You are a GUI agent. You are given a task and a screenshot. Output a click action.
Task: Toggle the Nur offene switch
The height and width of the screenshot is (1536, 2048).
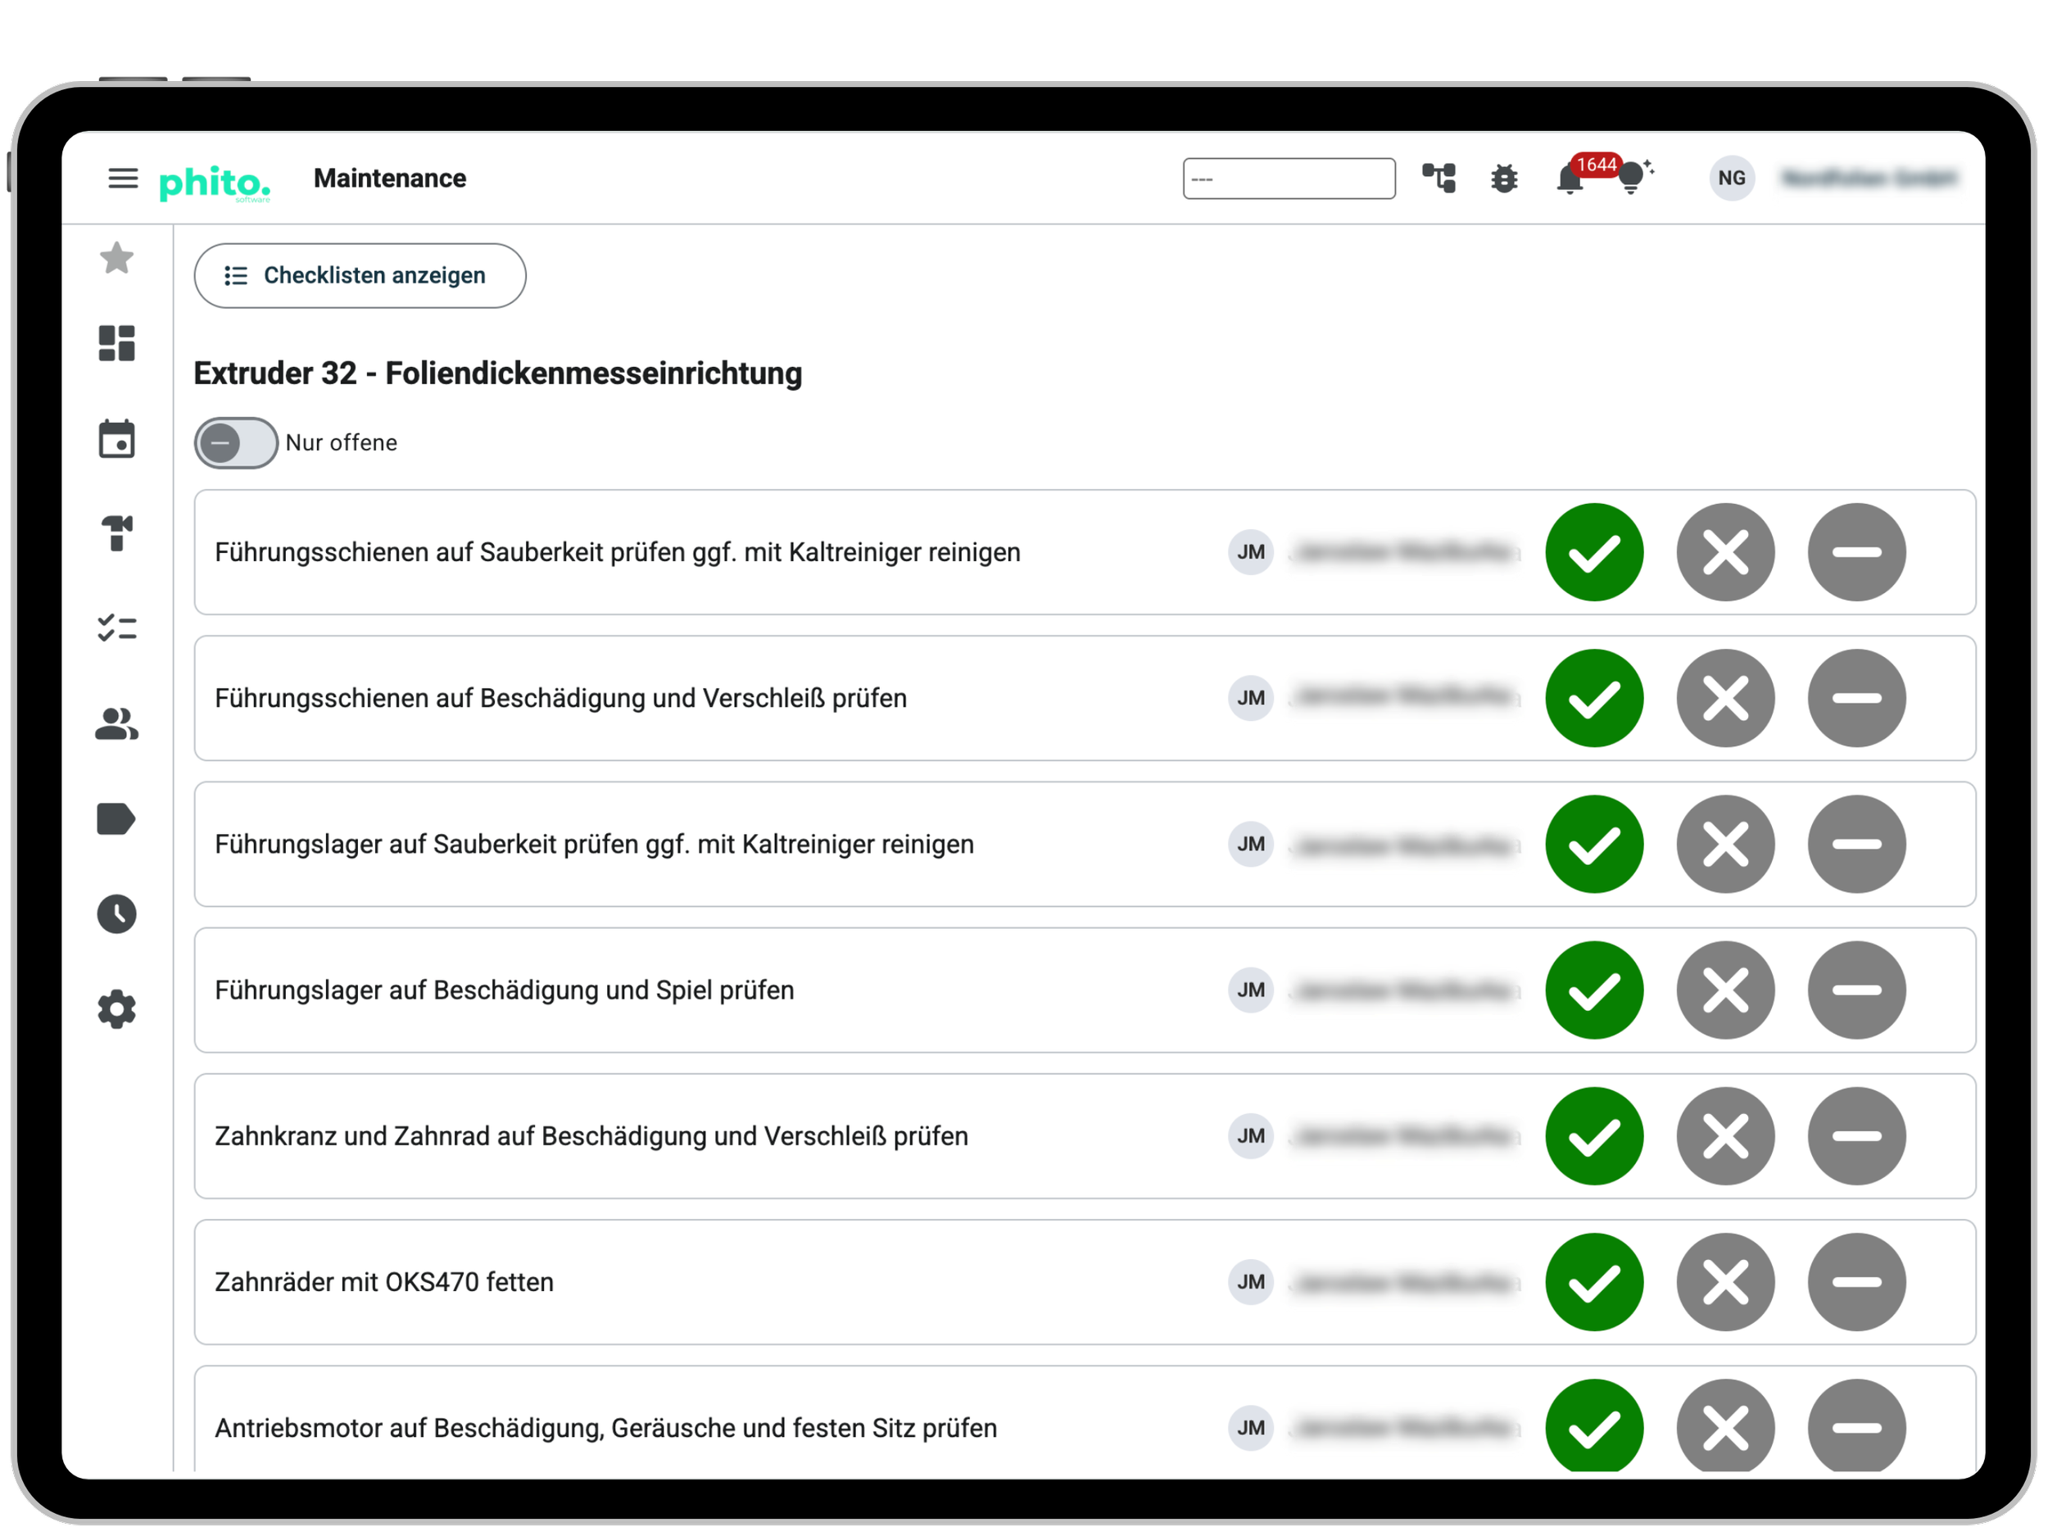pos(235,443)
